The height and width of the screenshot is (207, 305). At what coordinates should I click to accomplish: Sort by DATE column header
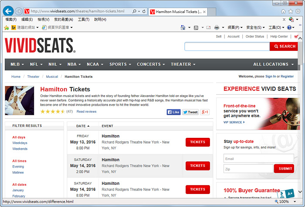(83, 126)
